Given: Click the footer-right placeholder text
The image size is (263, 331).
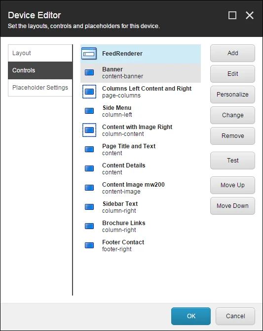Looking at the screenshot, I should (x=117, y=249).
